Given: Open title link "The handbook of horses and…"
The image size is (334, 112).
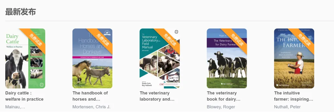Looking at the screenshot, I should pyautogui.click(x=90, y=96).
